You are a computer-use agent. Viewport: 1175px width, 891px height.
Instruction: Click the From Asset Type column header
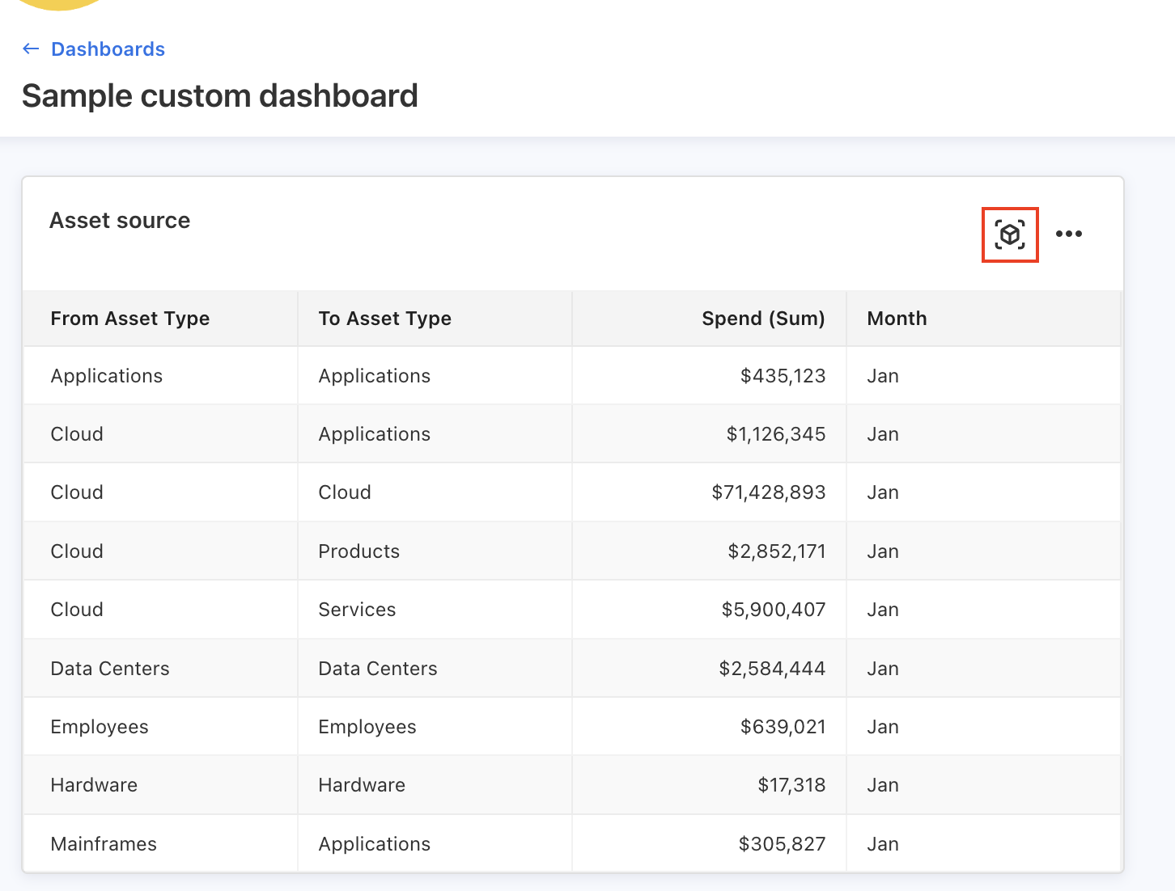pos(130,318)
